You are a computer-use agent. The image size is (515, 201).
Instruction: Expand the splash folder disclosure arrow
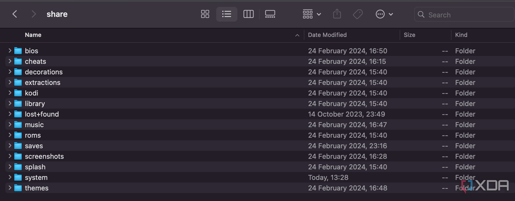[10, 166]
